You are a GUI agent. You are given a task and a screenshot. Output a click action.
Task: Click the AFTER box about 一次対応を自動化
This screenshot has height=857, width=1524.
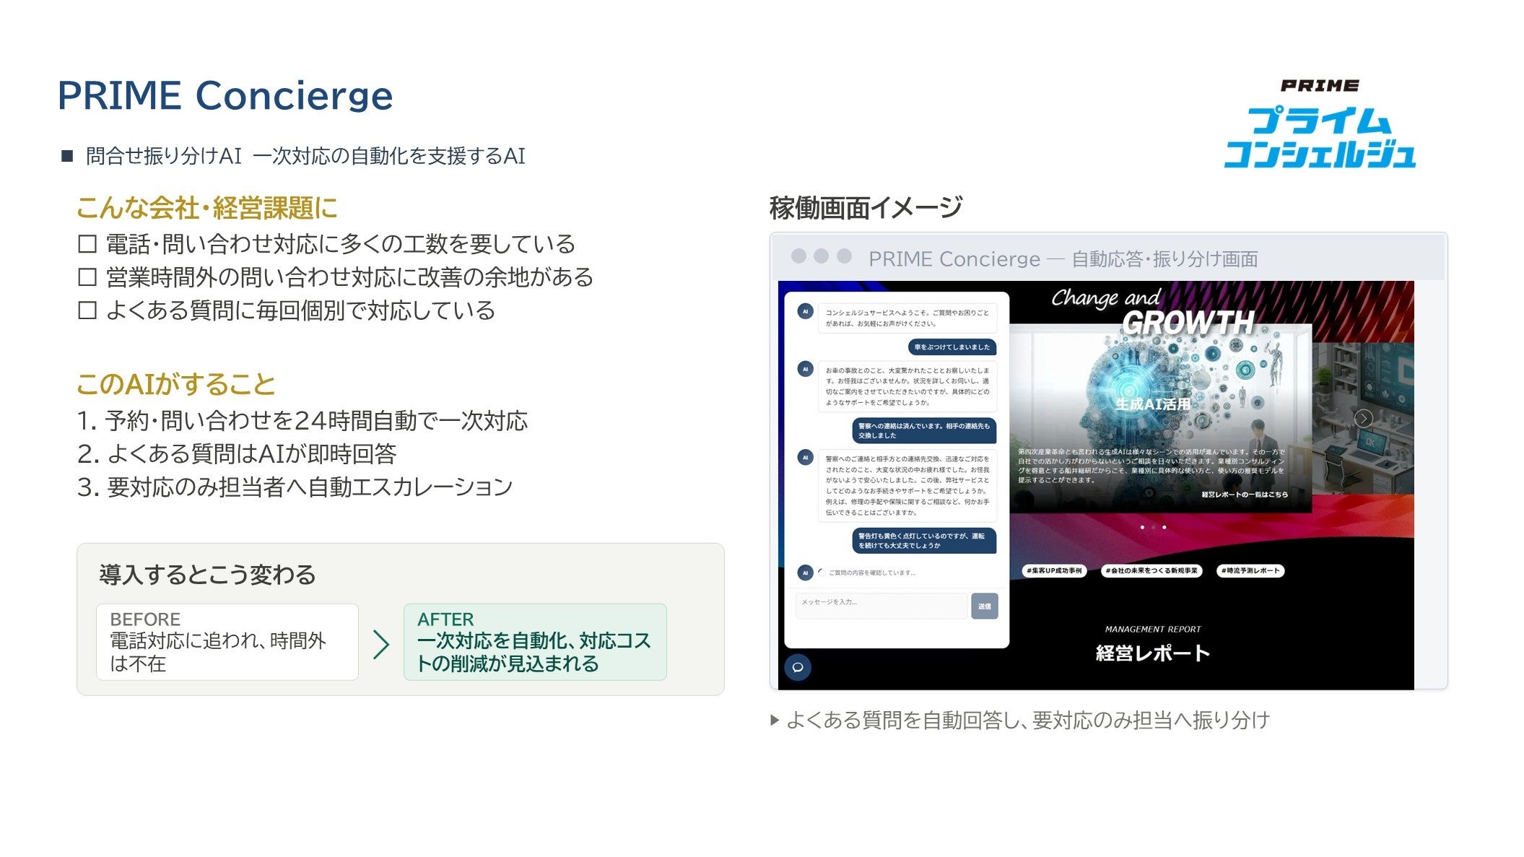(x=535, y=642)
